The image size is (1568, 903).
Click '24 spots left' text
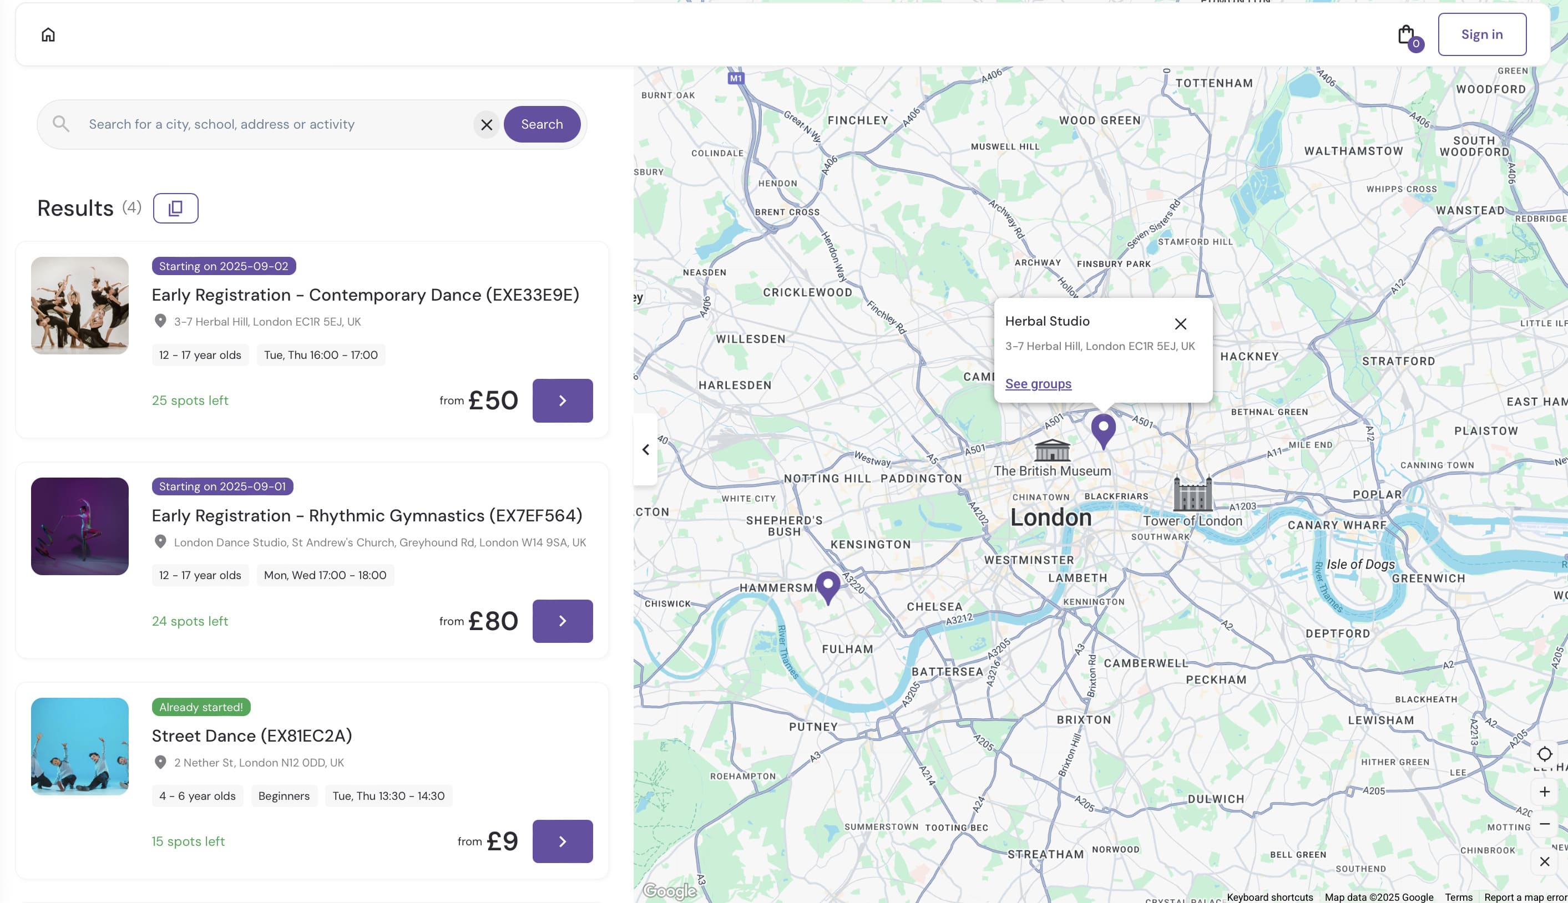(x=190, y=621)
